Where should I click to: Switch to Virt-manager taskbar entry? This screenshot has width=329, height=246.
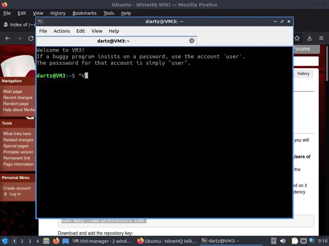pos(102,241)
